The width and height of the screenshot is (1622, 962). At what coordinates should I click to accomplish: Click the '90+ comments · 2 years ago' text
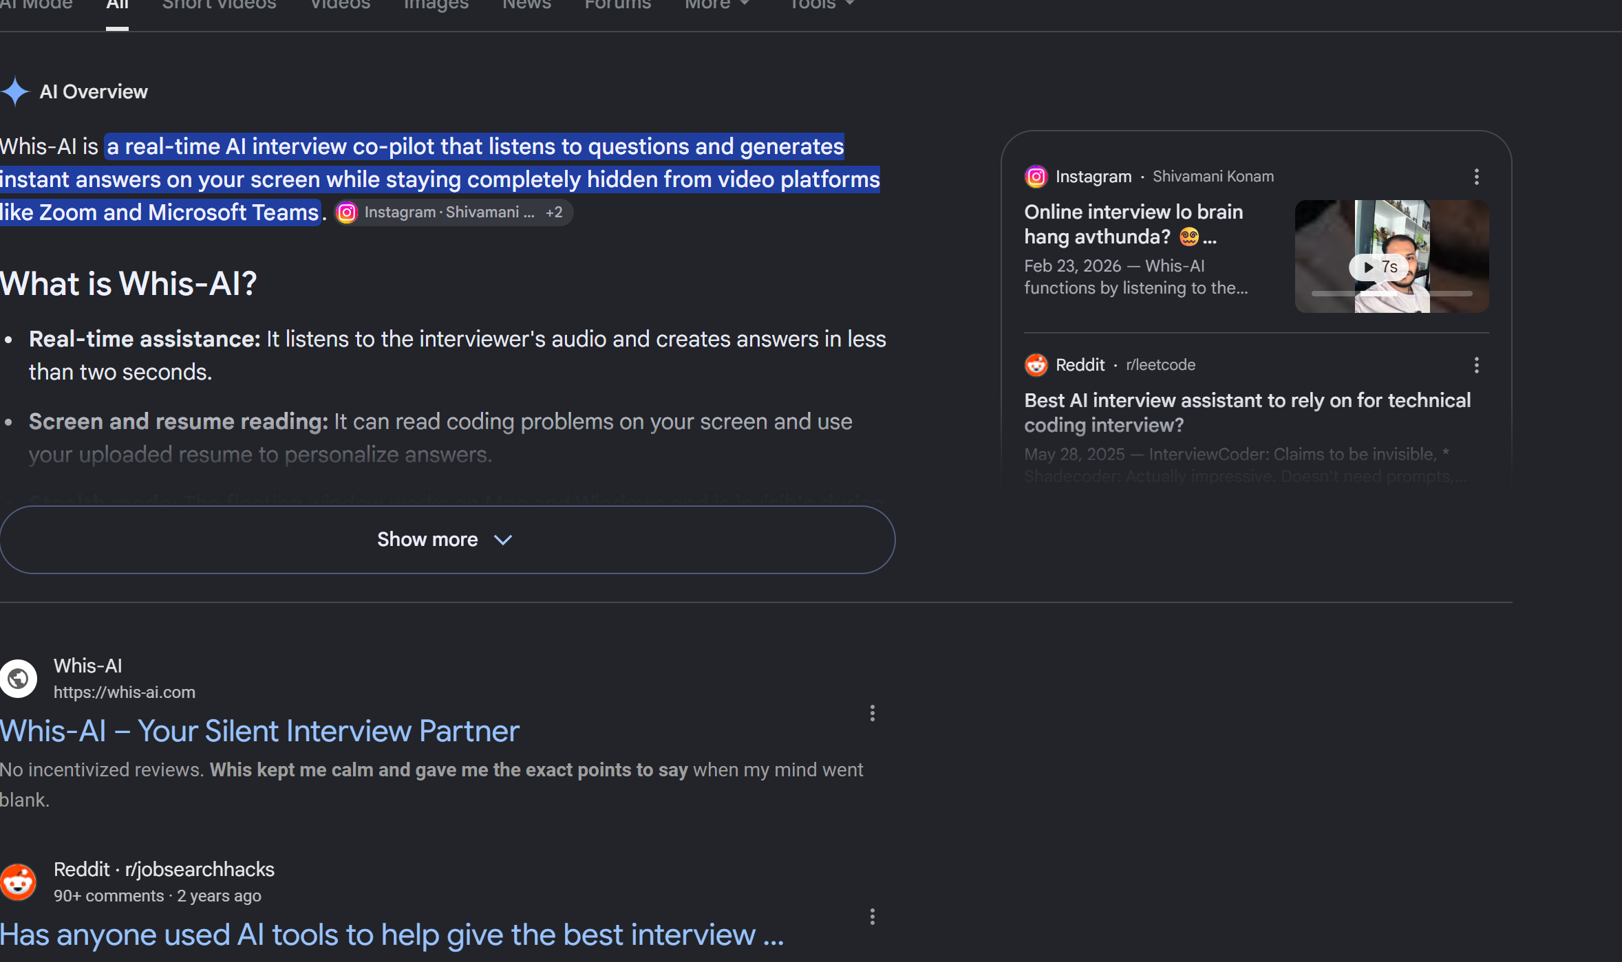click(x=158, y=896)
